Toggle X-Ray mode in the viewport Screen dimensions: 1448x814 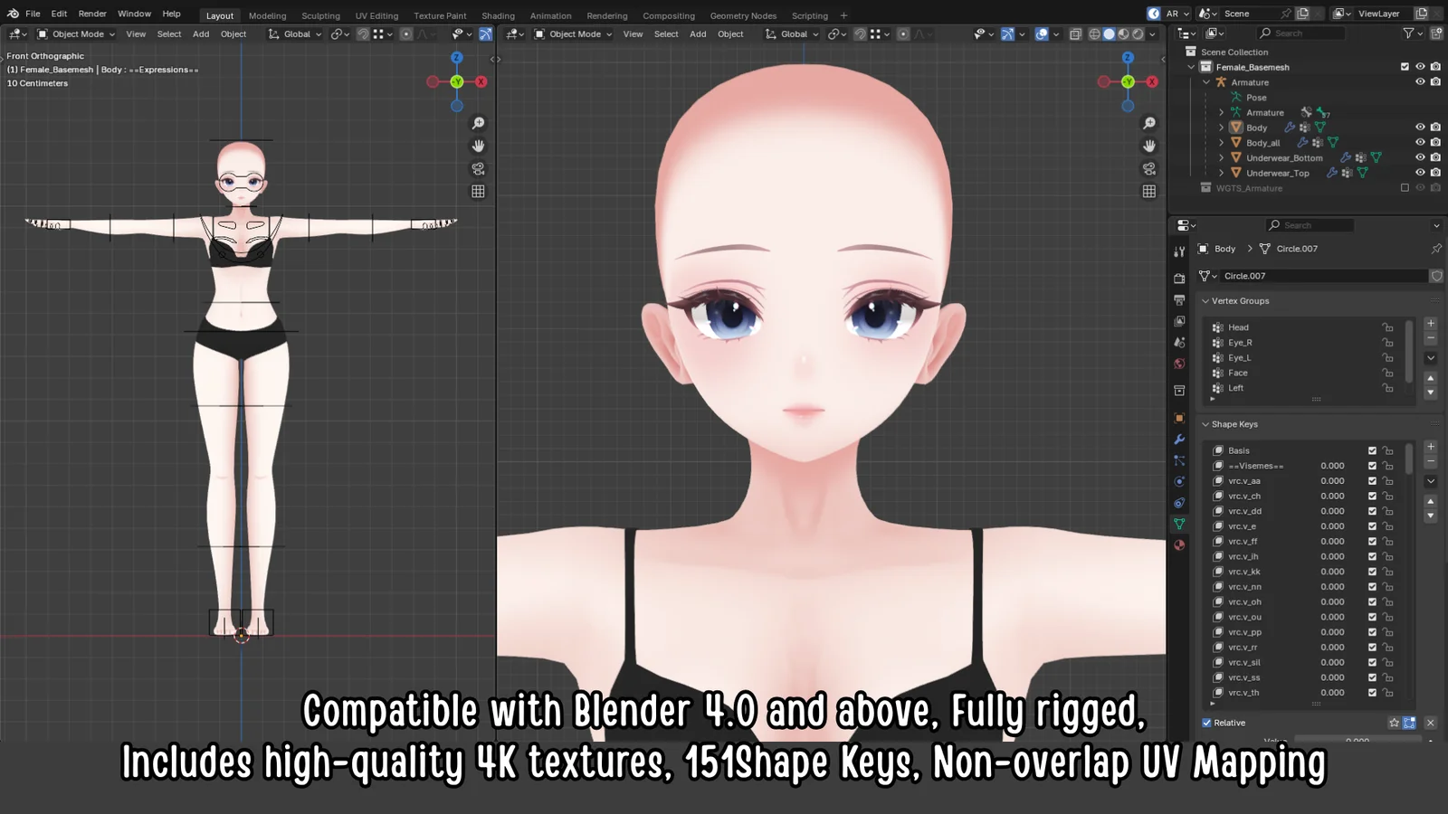coord(1076,33)
